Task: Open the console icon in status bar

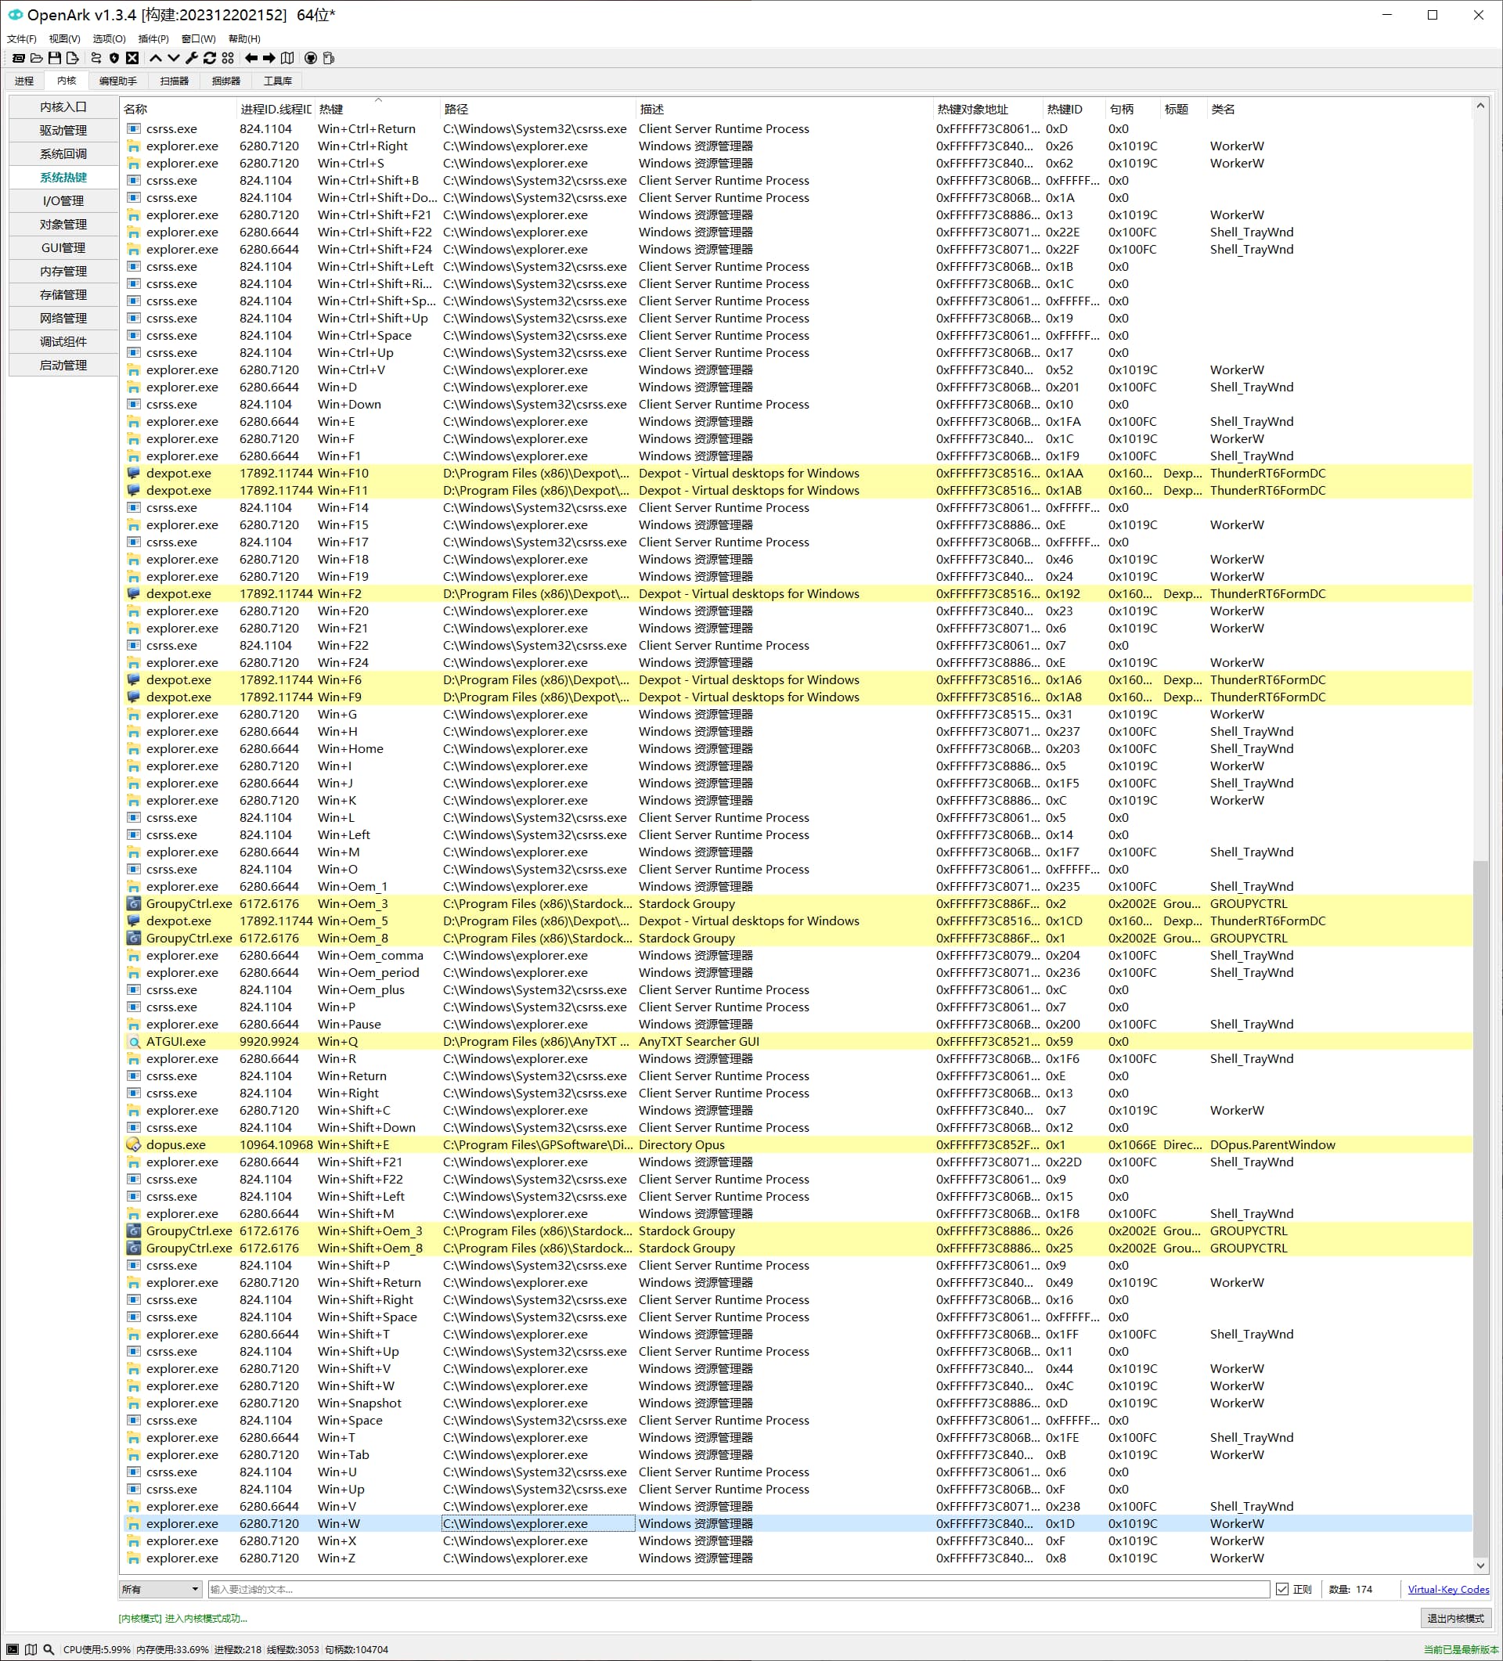Action: 13,1649
